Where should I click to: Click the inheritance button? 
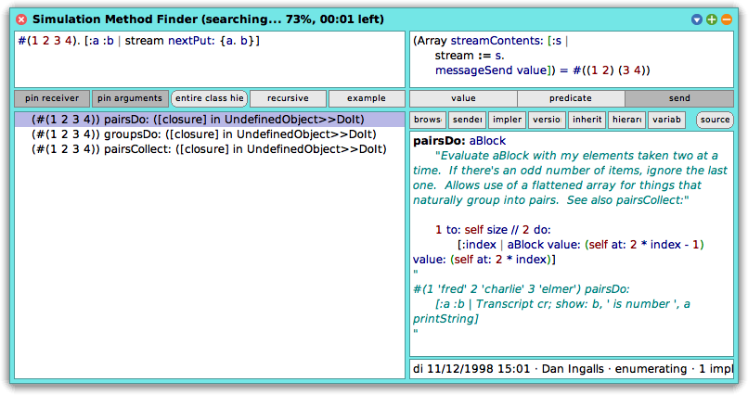pyautogui.click(x=587, y=120)
